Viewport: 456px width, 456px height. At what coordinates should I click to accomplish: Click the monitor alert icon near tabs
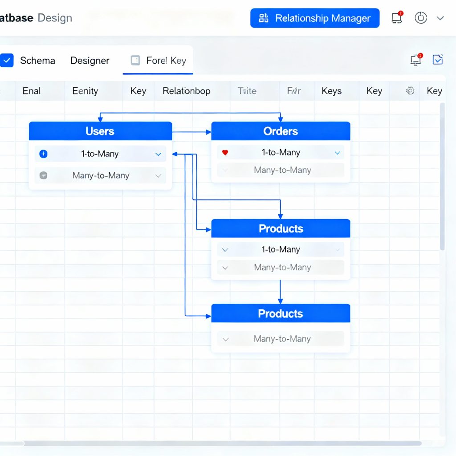tap(416, 60)
